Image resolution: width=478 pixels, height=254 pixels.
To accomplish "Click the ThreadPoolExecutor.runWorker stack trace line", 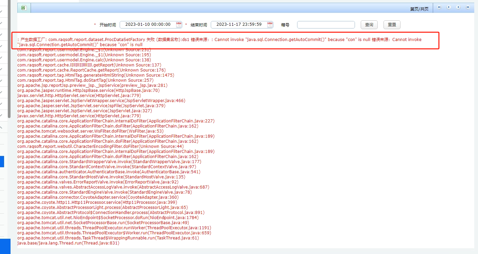I will 114,228.
